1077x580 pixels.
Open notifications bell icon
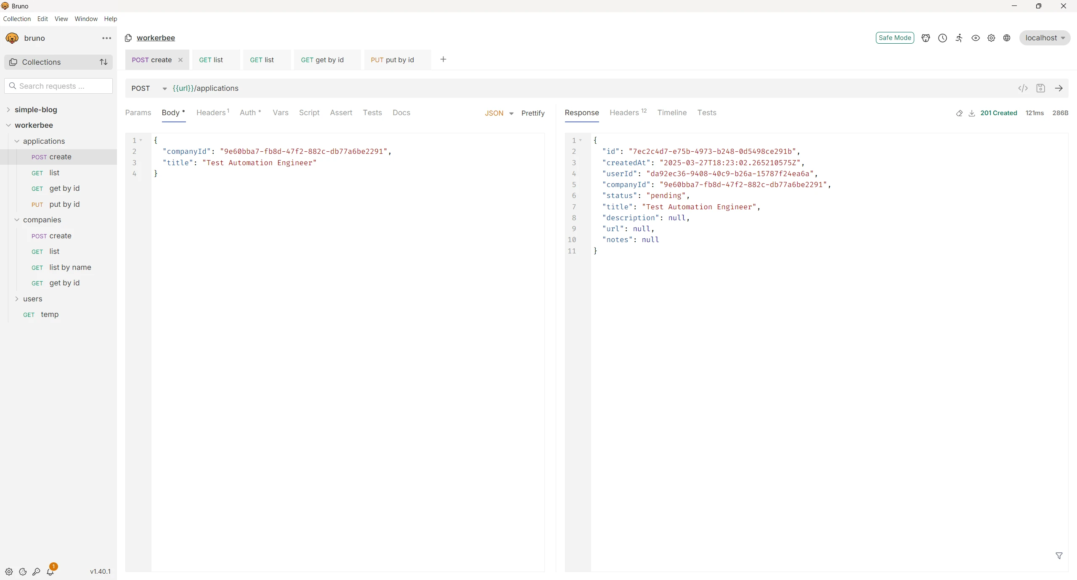50,572
